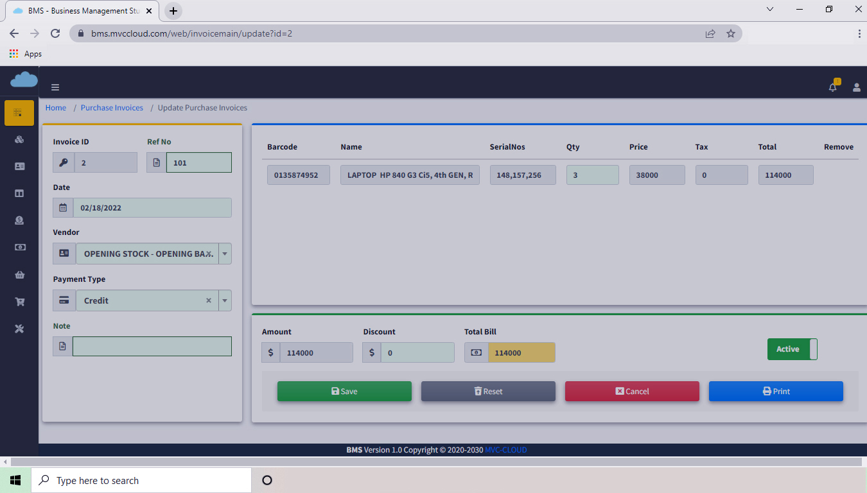Viewport: 867px width, 493px height.
Task: Open the shopping basket sidebar icon
Action: [x=19, y=275]
